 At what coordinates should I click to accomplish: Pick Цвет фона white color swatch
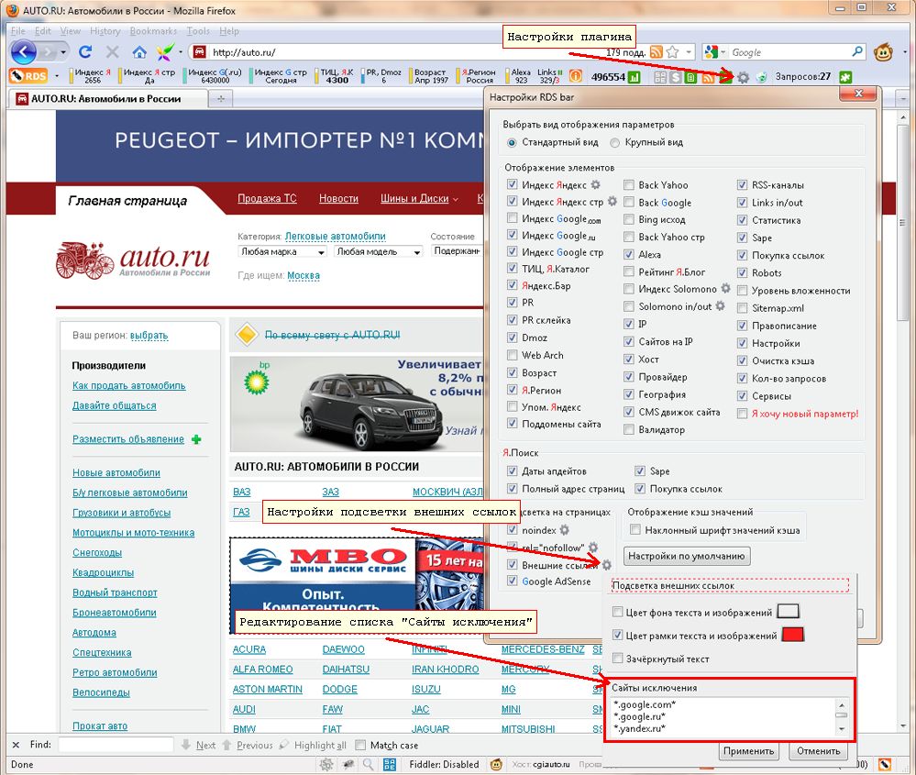click(788, 612)
